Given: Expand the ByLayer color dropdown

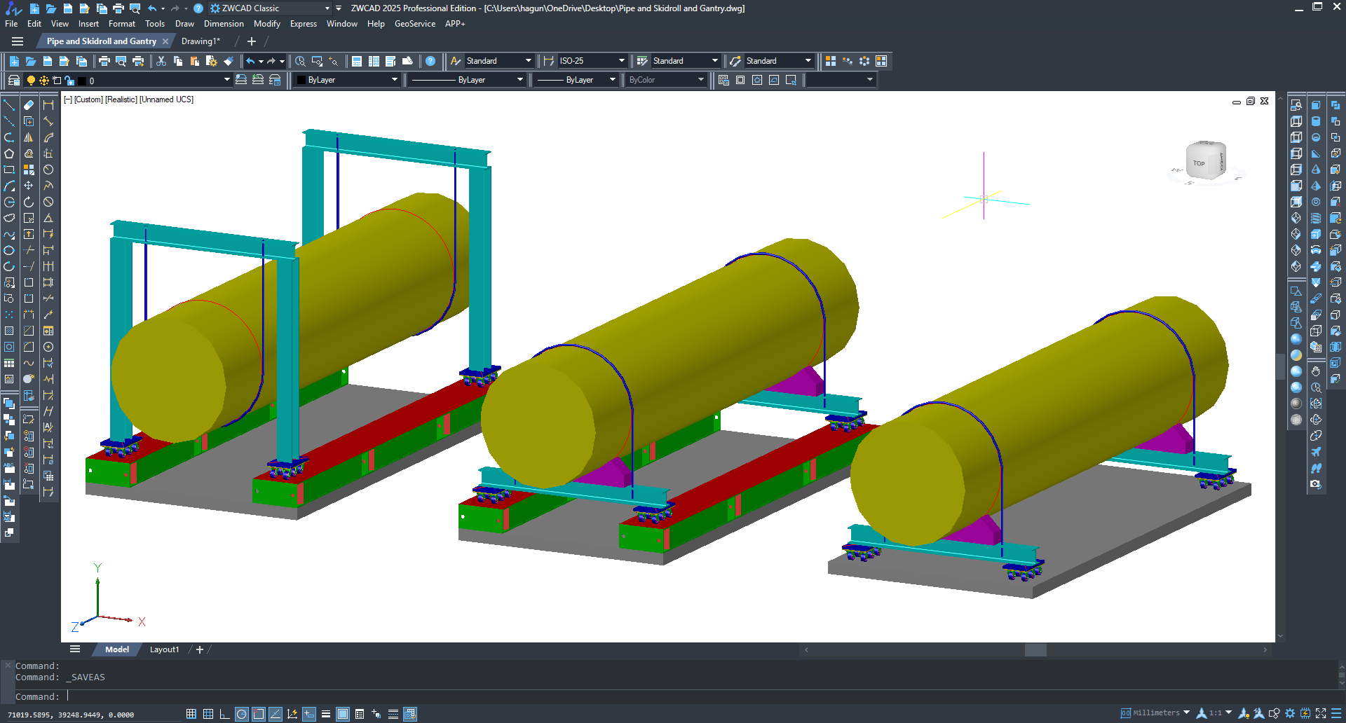Looking at the screenshot, I should click(x=394, y=80).
